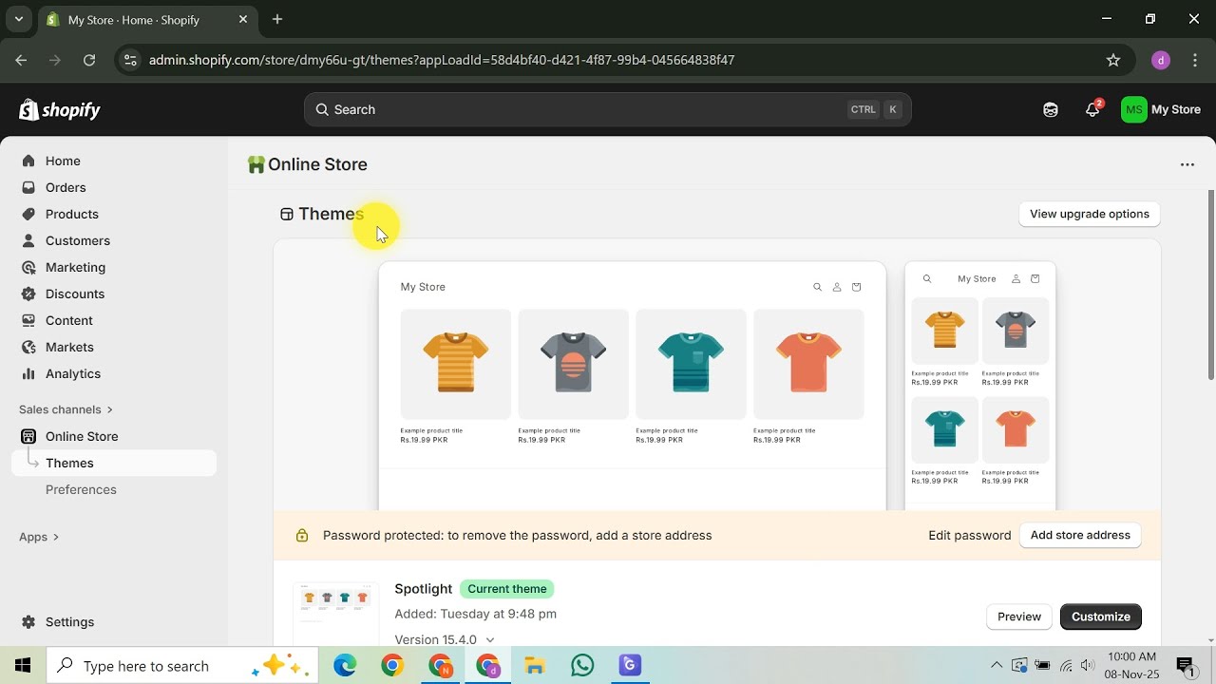Preview the Spotlight theme
1216x684 pixels.
click(x=1019, y=617)
